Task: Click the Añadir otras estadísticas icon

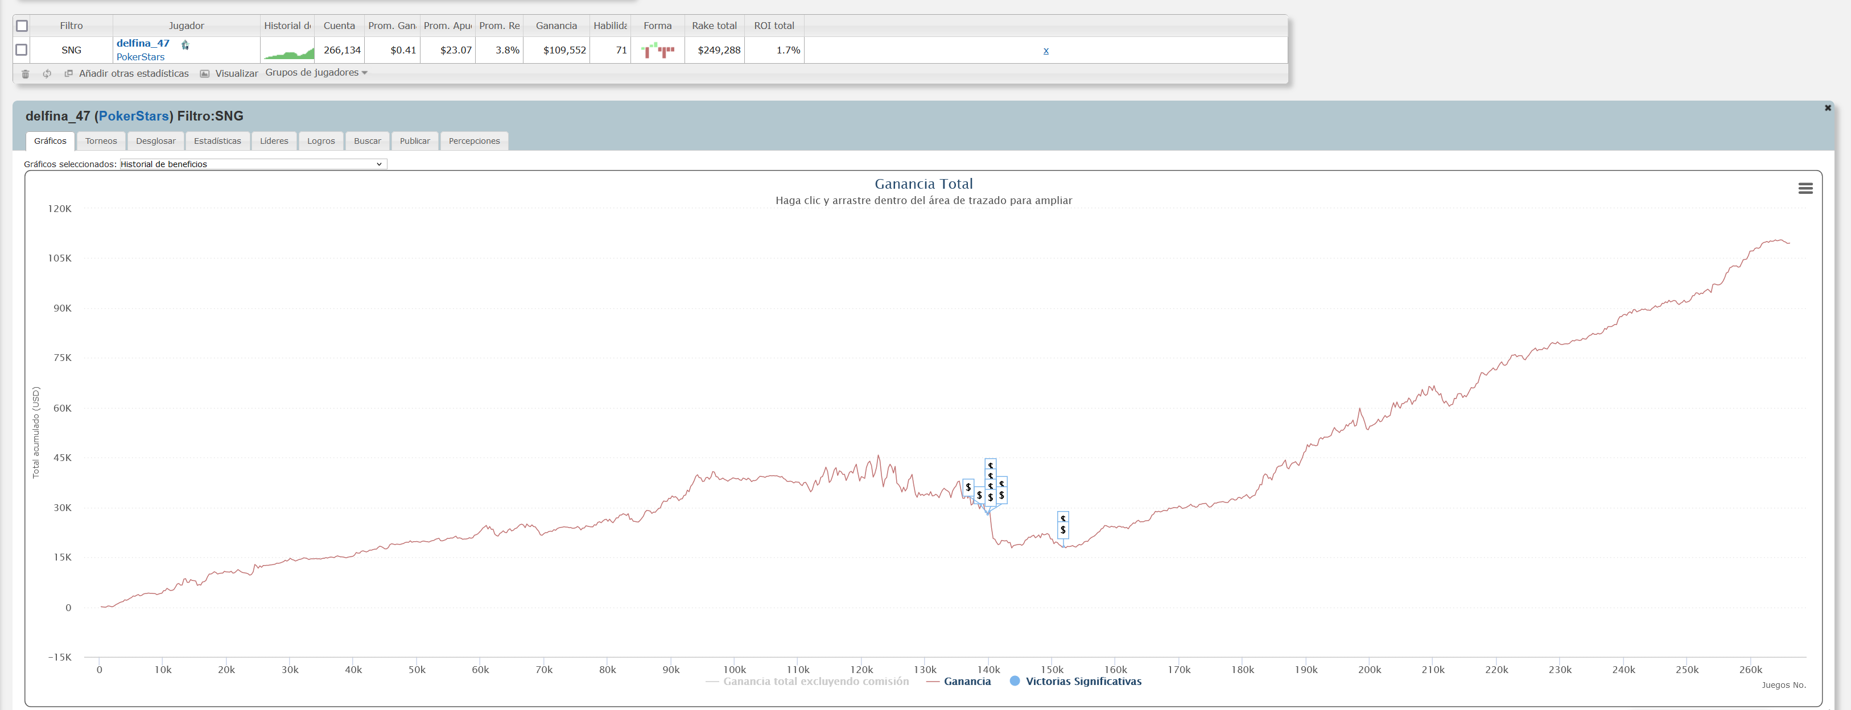Action: (x=69, y=73)
